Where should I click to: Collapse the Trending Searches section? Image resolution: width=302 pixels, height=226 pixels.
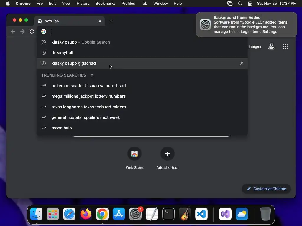[92, 75]
